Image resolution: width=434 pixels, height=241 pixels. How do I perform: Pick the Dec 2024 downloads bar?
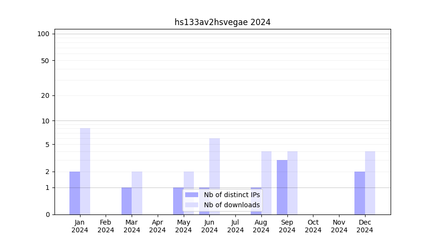(x=370, y=183)
